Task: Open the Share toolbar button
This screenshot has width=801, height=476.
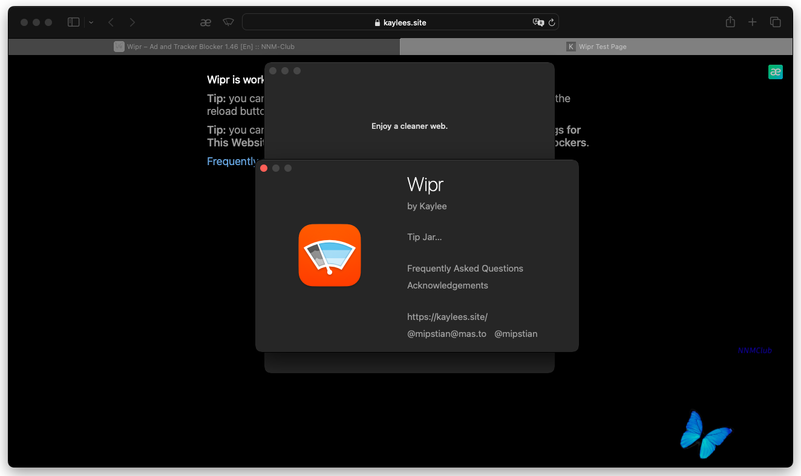Action: click(x=730, y=22)
